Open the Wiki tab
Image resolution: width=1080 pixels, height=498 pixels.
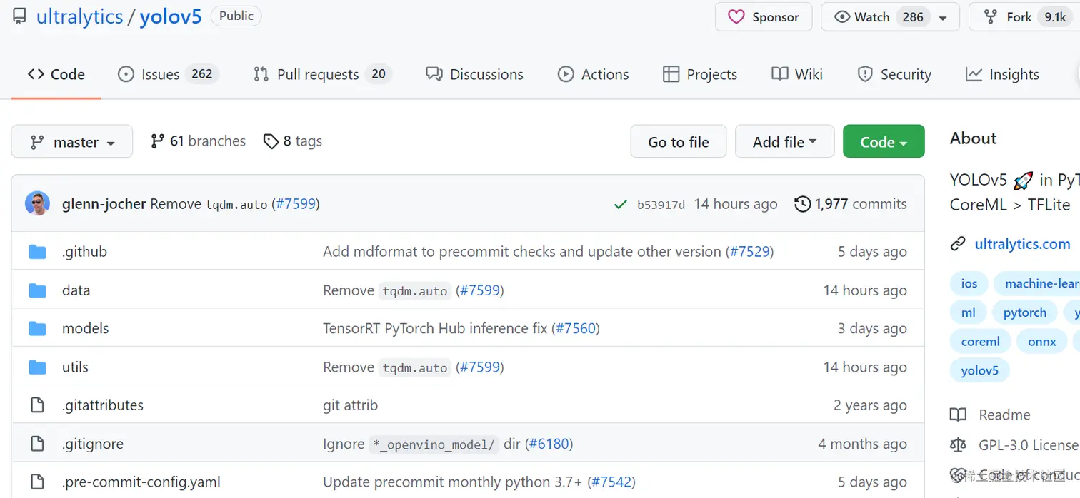(x=797, y=74)
